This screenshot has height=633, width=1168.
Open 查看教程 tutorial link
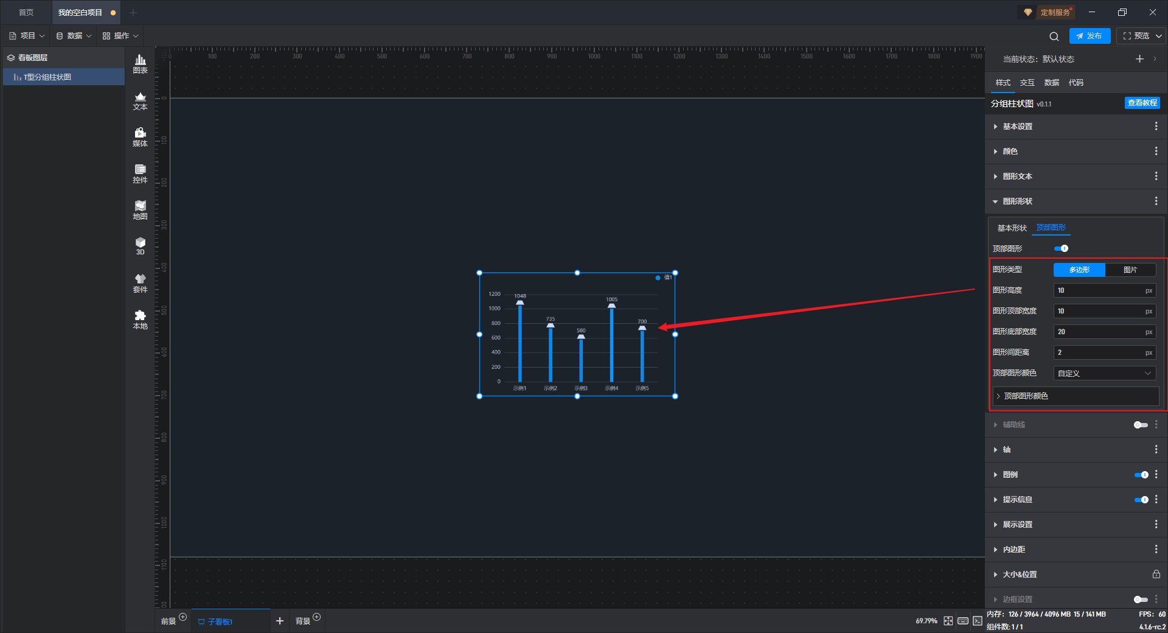click(1142, 103)
